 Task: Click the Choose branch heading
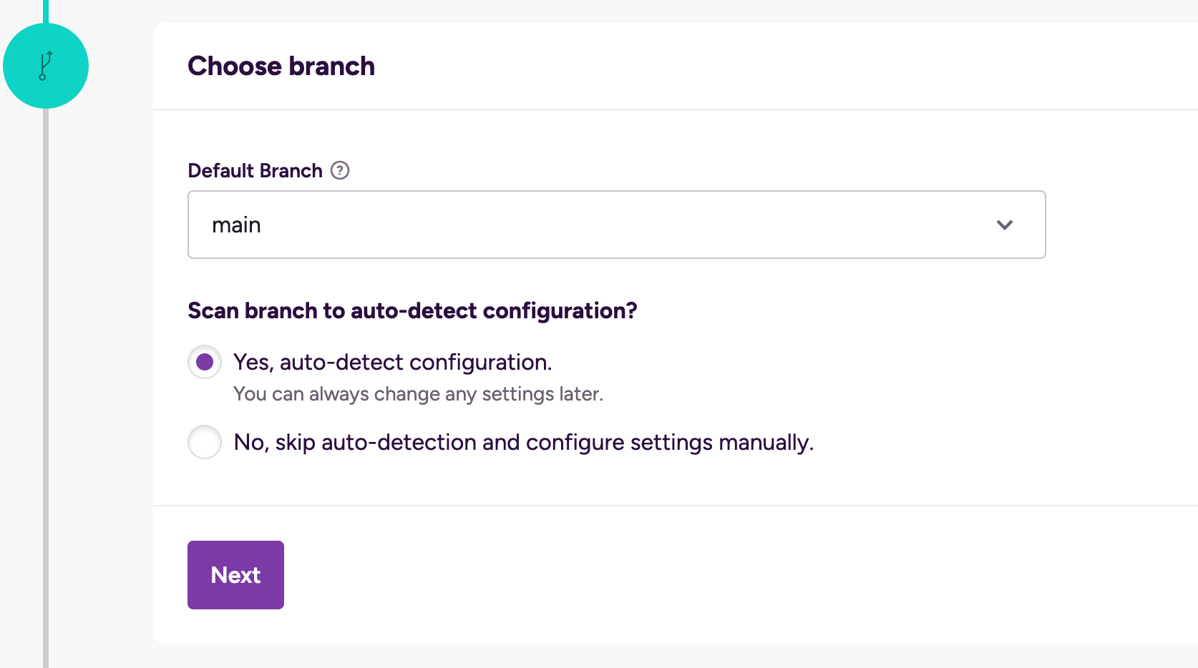[x=281, y=66]
